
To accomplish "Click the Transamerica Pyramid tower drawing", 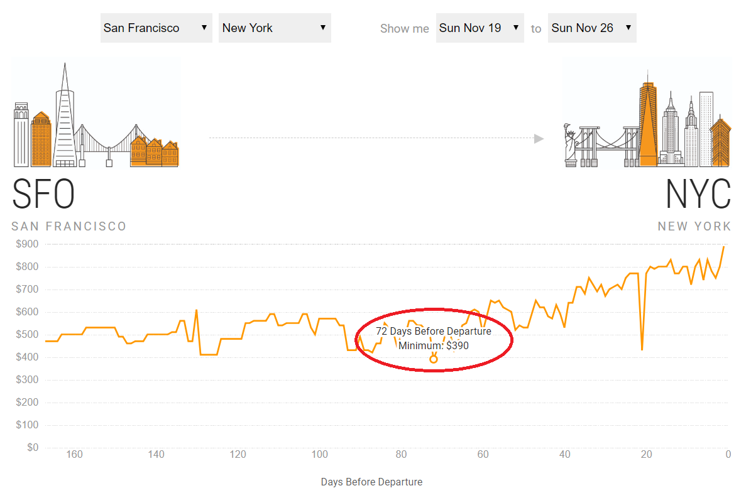I will coord(64,116).
